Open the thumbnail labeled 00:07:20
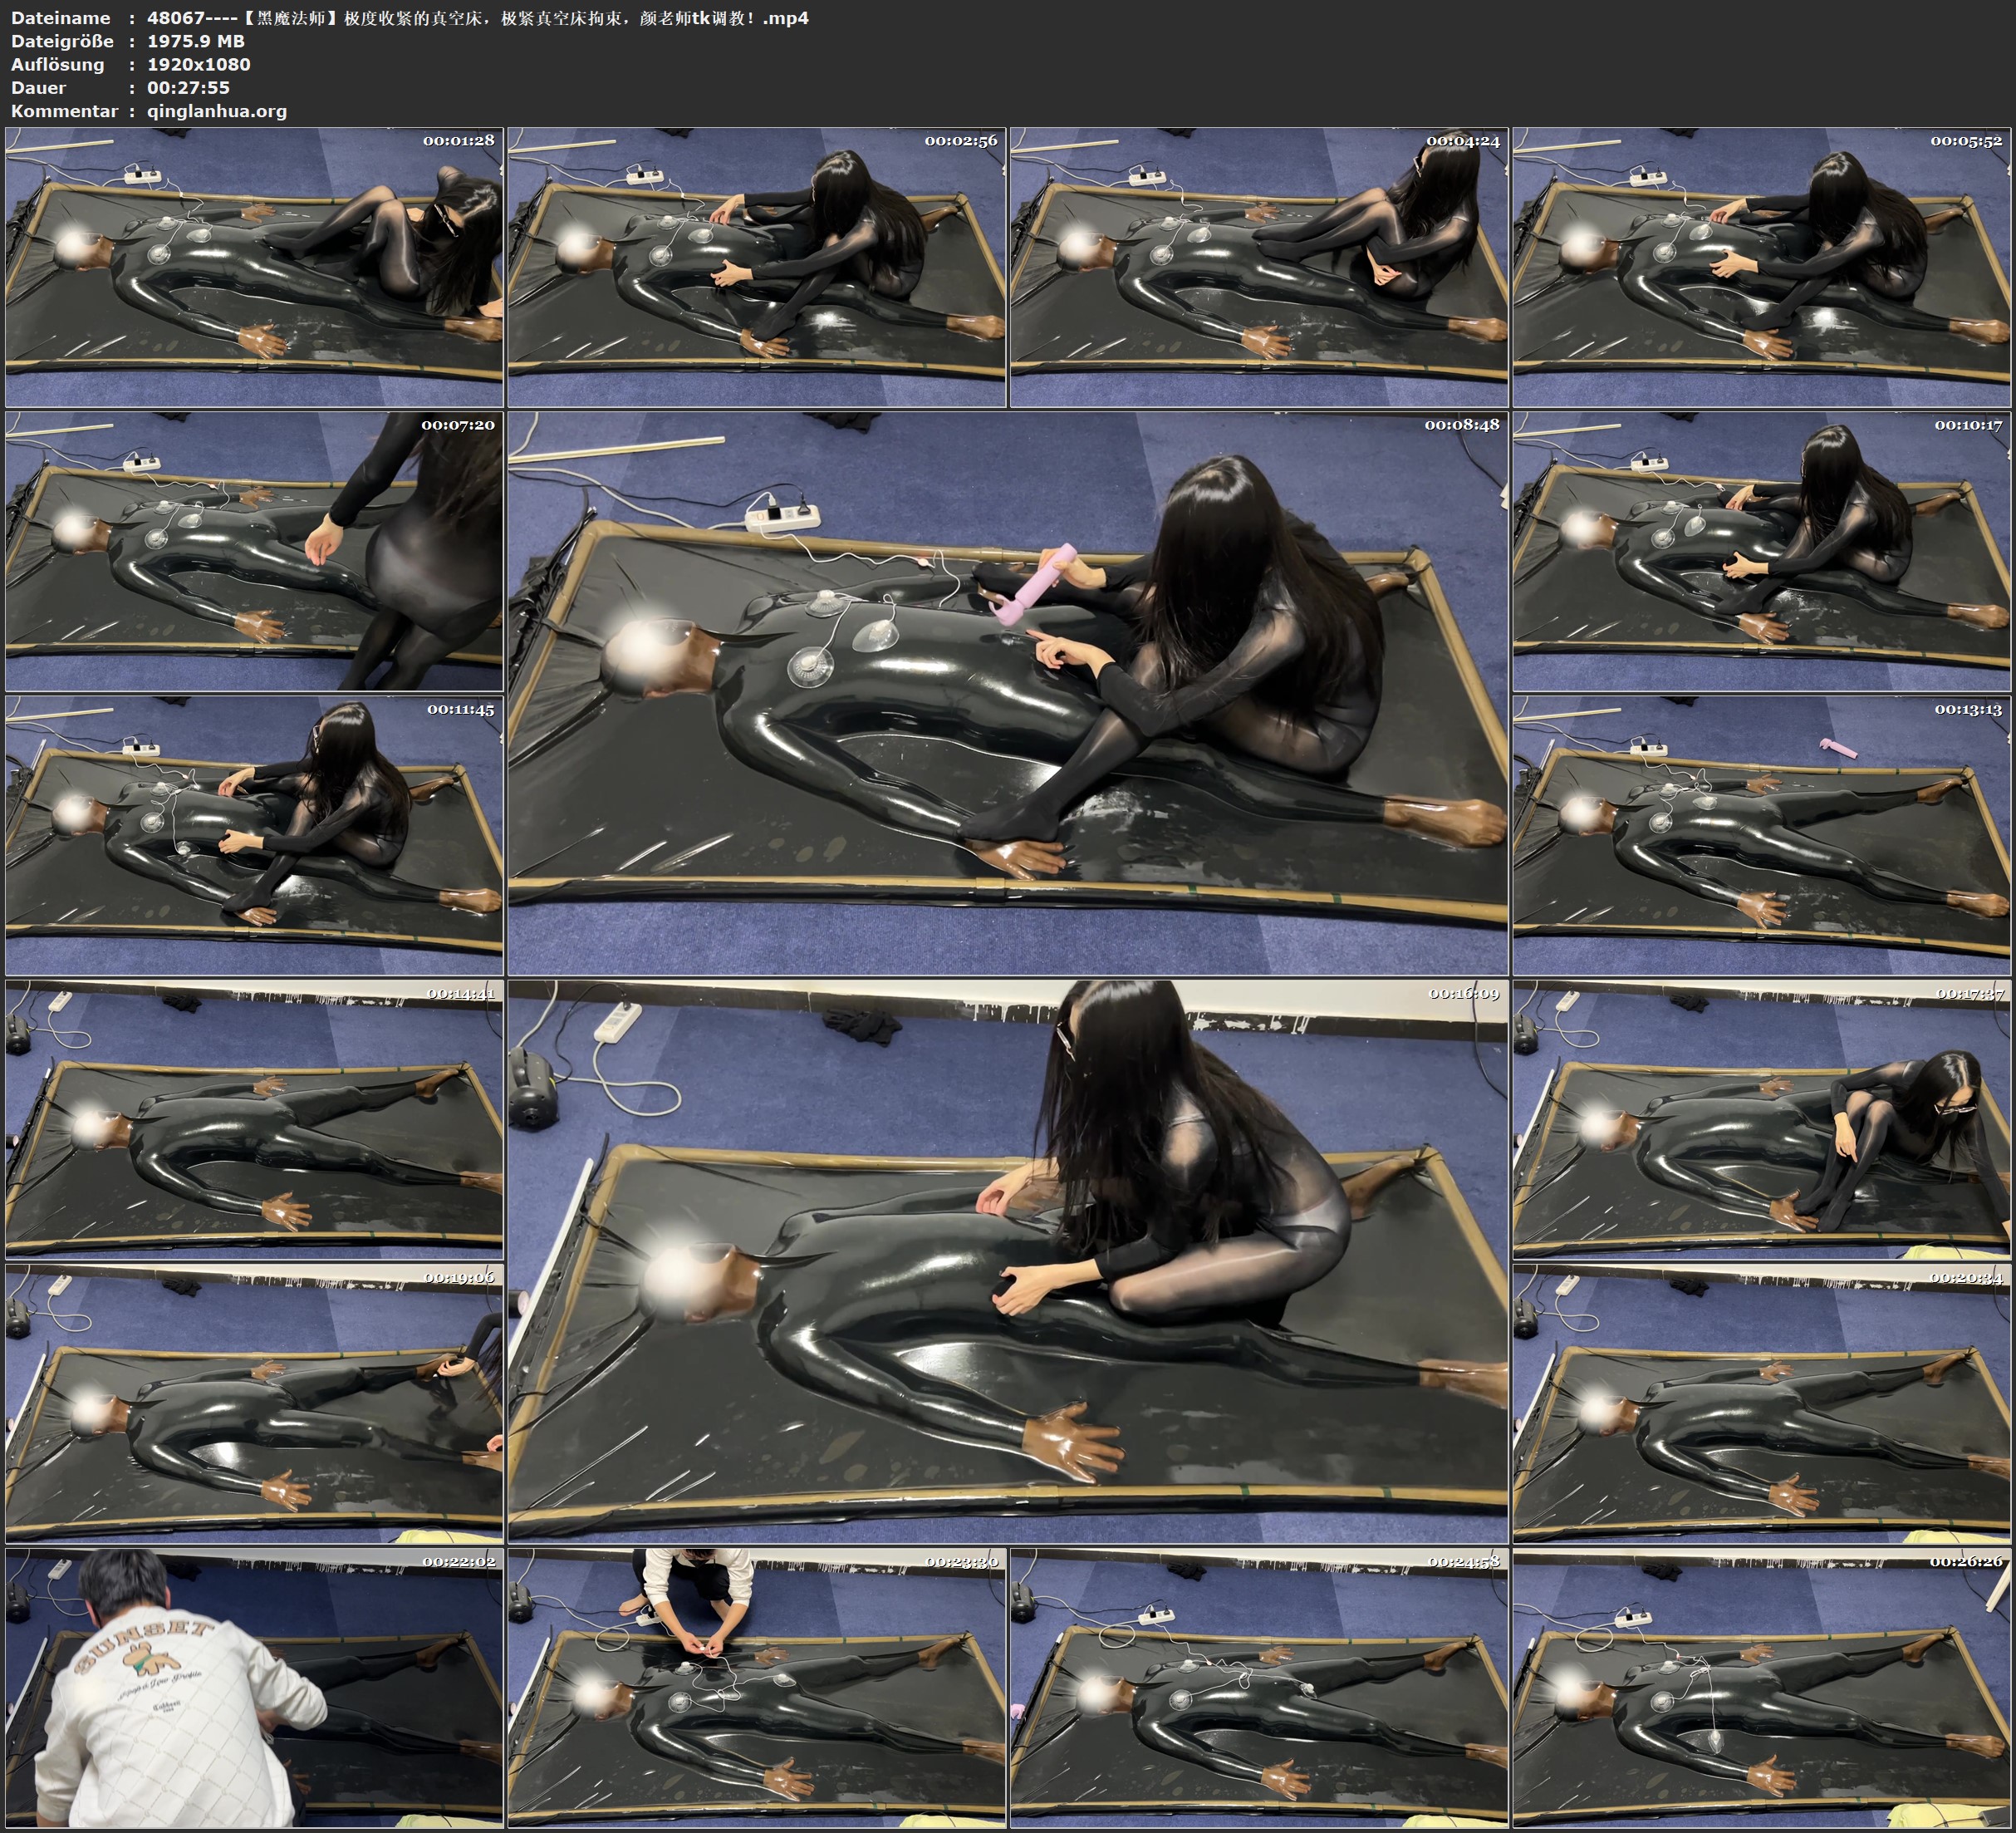 tap(254, 550)
